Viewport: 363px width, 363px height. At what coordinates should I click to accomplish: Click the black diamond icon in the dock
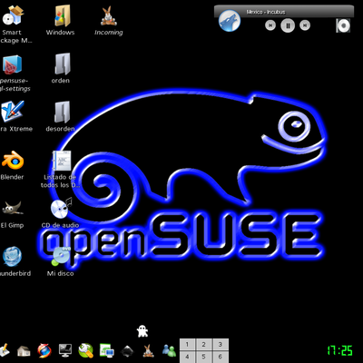coord(127,351)
